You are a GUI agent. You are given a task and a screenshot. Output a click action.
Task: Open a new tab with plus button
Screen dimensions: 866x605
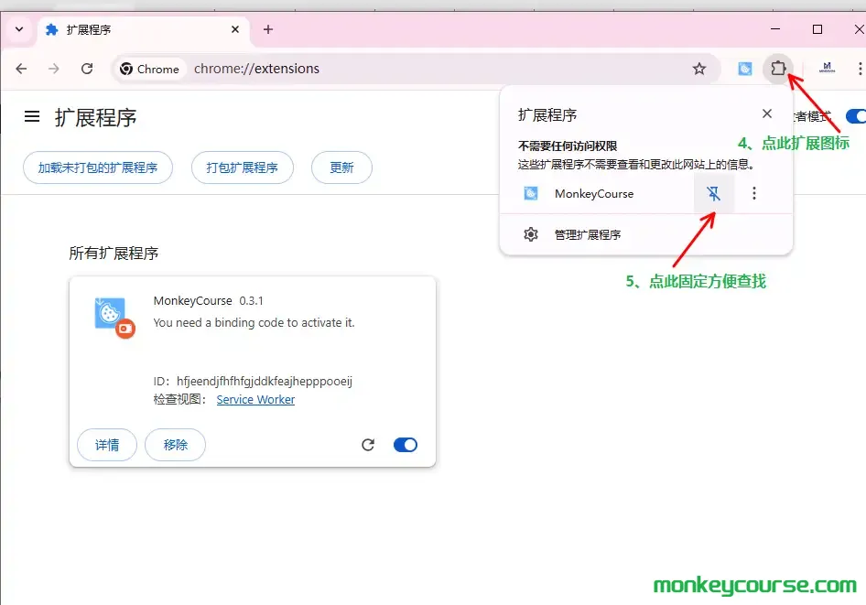point(268,29)
